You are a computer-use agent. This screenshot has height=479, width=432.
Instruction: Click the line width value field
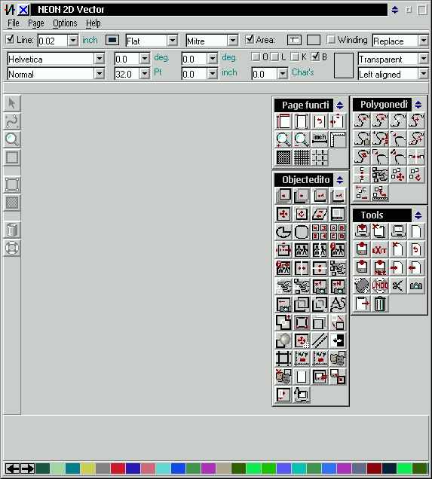coord(53,41)
